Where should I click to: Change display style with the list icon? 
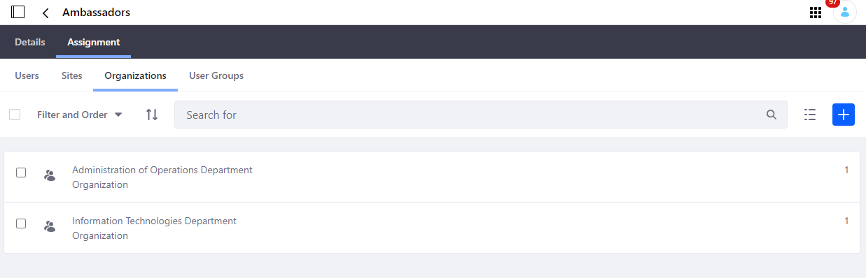point(810,115)
